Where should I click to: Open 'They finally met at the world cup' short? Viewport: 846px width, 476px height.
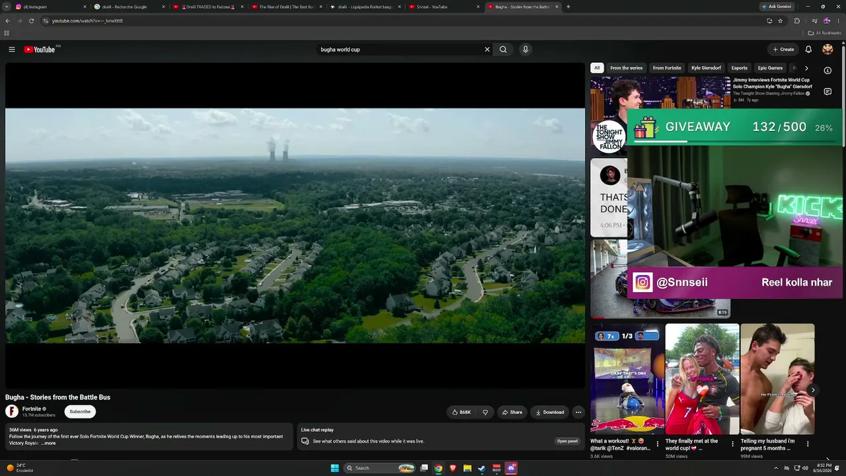[703, 379]
